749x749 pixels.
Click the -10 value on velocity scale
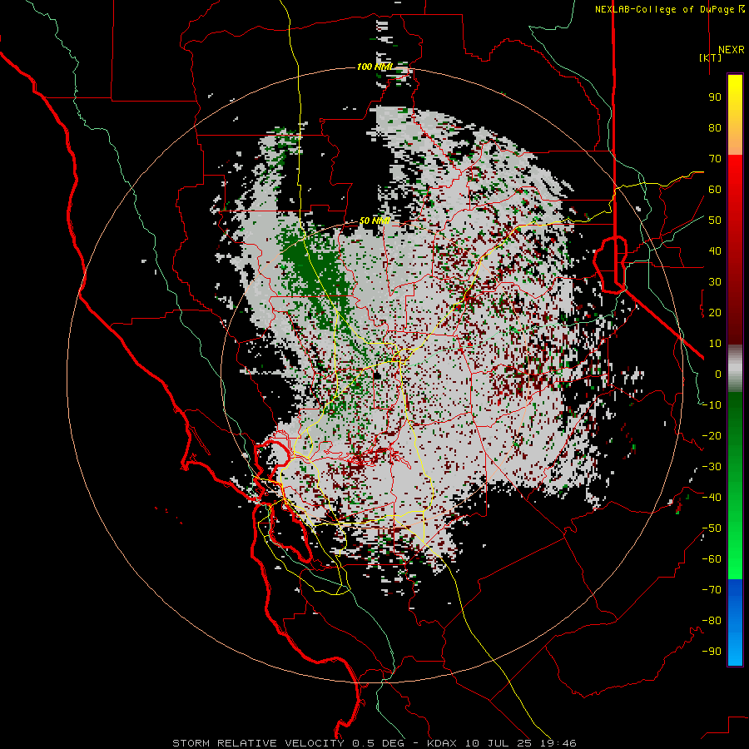pyautogui.click(x=712, y=405)
